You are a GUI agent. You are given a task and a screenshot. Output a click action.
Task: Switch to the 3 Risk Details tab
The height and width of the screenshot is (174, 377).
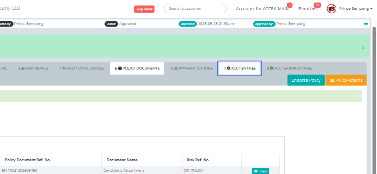(33, 68)
